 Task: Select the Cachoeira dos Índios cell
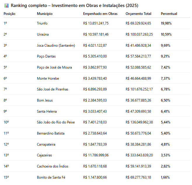coord(53,166)
